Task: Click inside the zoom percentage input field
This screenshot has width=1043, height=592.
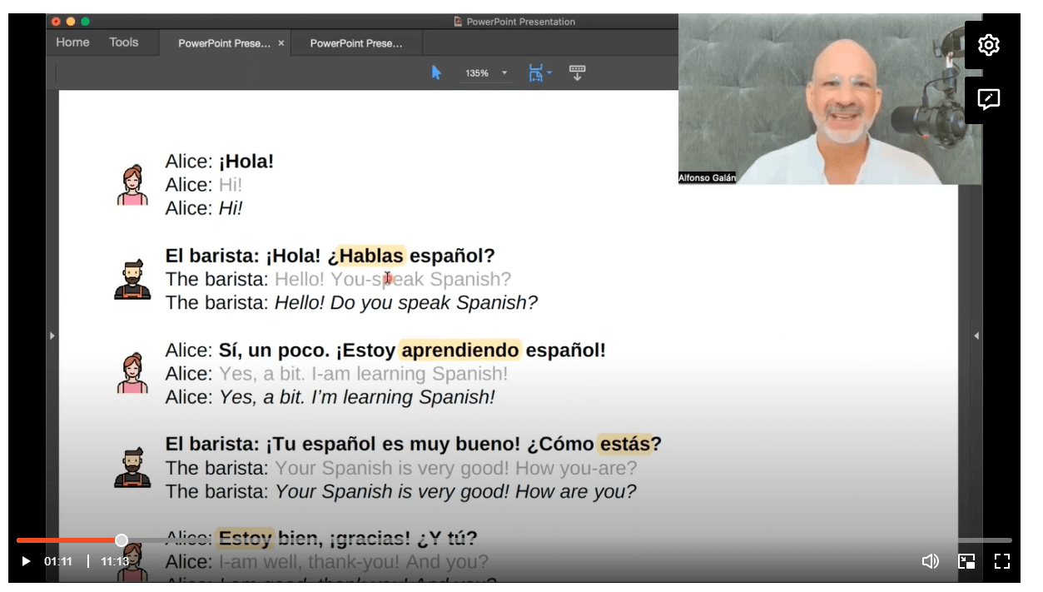Action: click(x=479, y=72)
